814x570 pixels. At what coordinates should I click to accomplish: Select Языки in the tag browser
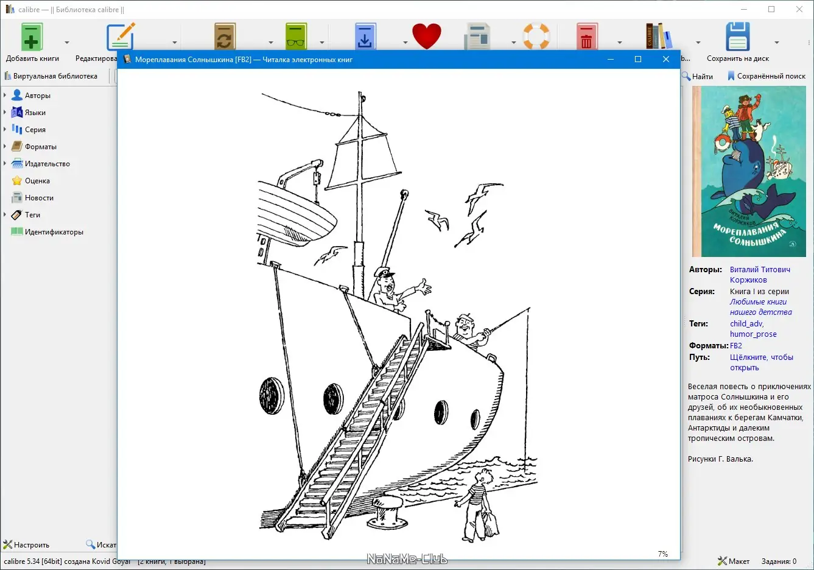pyautogui.click(x=35, y=113)
